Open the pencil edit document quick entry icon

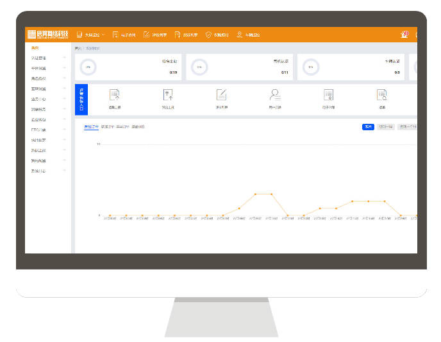(222, 95)
